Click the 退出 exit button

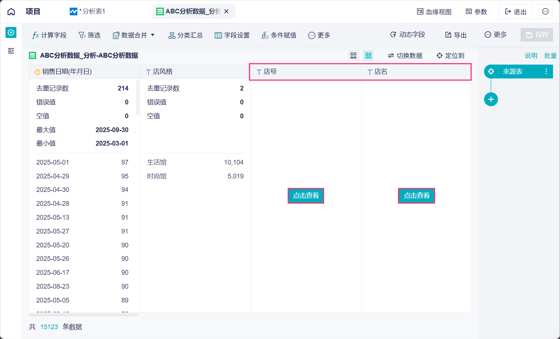[515, 12]
